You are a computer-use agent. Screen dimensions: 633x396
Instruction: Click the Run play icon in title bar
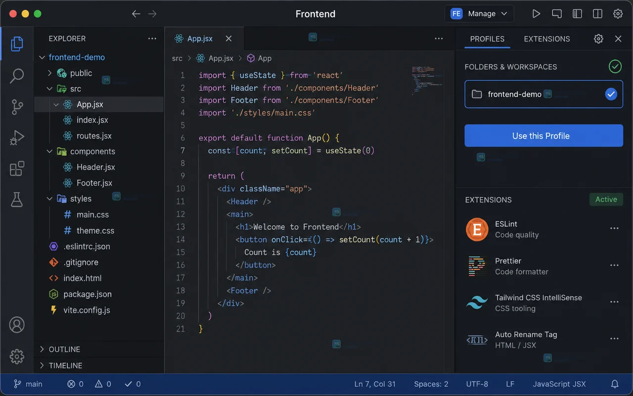(536, 14)
